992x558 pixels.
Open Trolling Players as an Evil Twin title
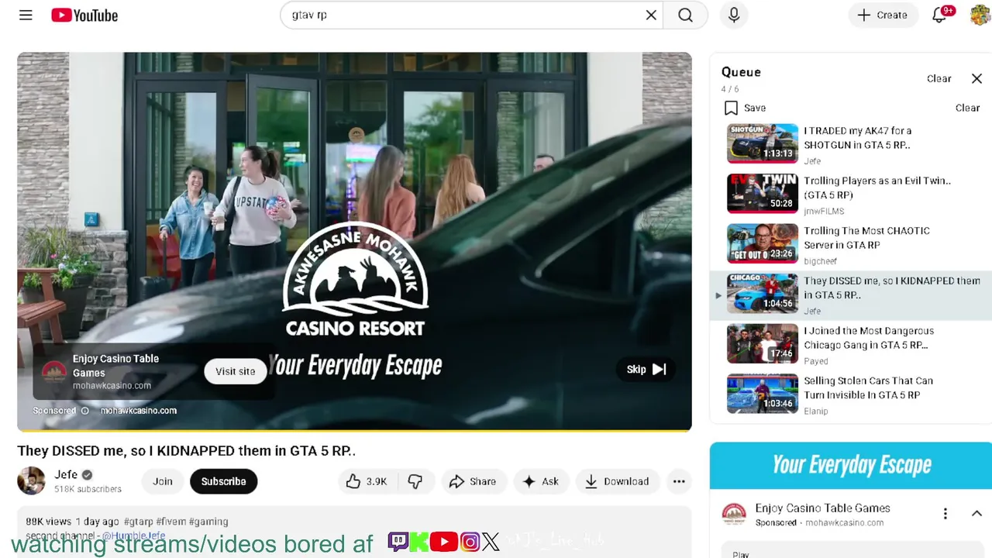pyautogui.click(x=877, y=188)
